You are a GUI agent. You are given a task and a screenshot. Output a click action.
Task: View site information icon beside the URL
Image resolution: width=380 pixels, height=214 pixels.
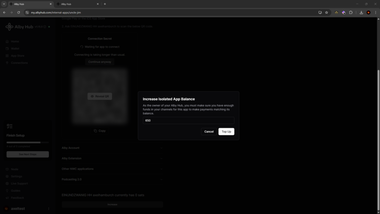tap(27, 12)
